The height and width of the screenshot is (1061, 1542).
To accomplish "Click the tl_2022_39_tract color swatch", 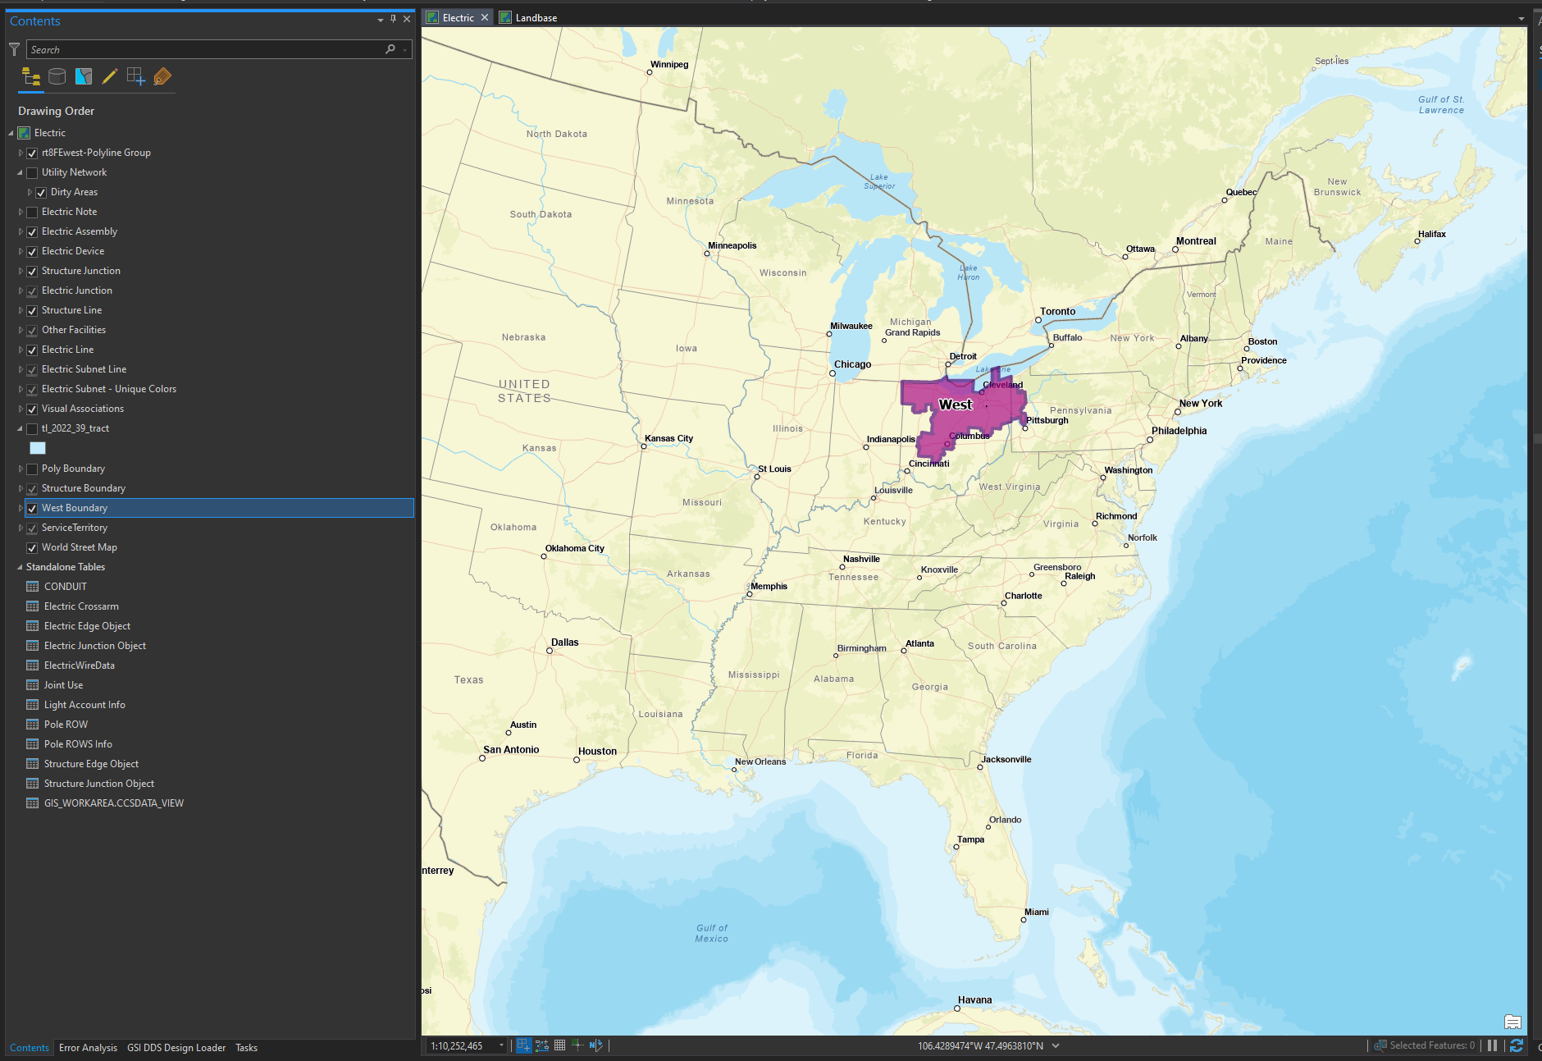I will pyautogui.click(x=38, y=447).
